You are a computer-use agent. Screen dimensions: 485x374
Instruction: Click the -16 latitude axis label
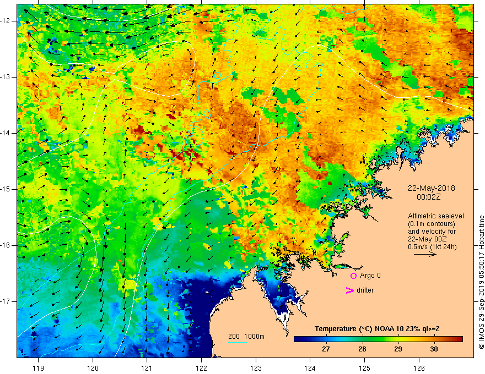tap(6, 245)
